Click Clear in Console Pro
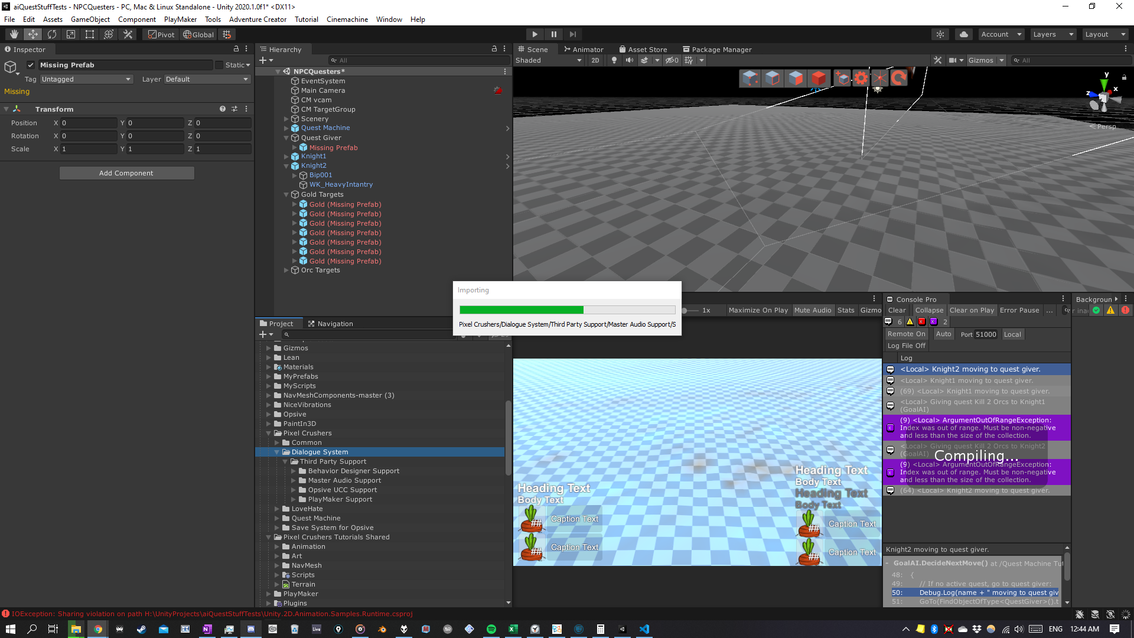This screenshot has width=1134, height=638. (897, 310)
